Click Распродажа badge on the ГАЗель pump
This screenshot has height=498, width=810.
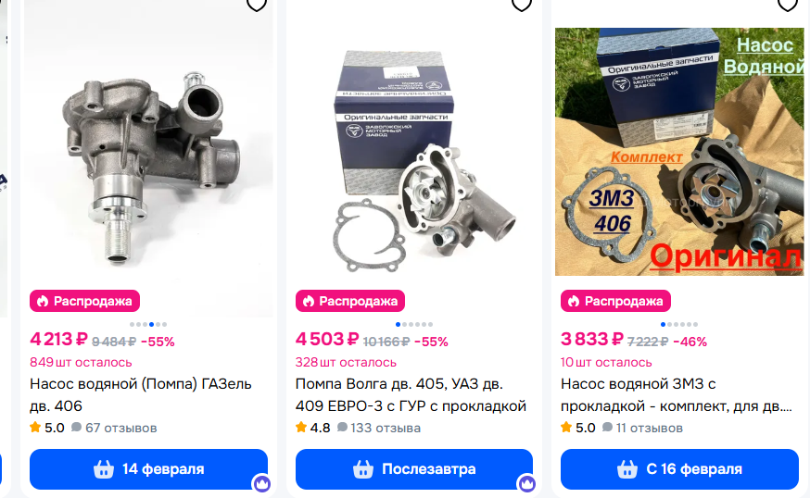pos(84,301)
